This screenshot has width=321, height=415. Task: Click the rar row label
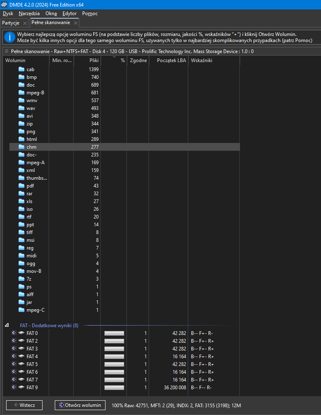(x=29, y=194)
